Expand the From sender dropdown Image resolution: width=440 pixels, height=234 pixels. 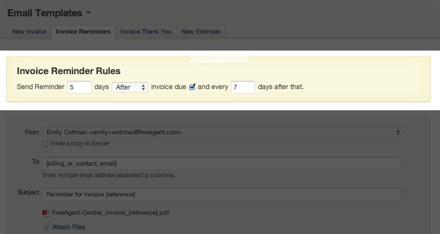222,132
